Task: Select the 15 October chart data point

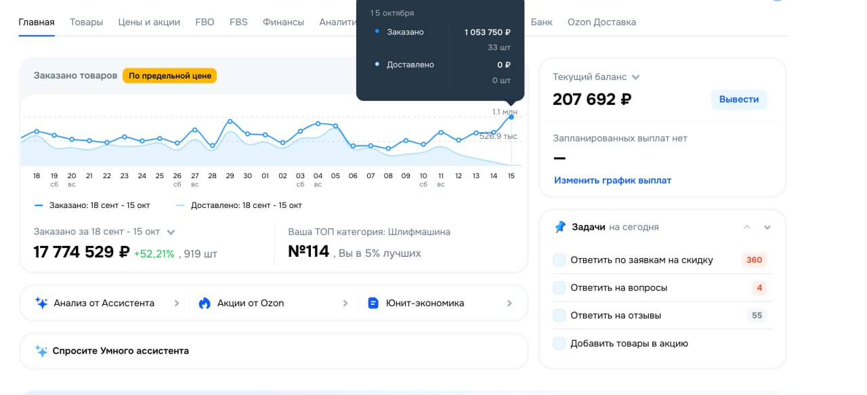Action: tap(511, 117)
